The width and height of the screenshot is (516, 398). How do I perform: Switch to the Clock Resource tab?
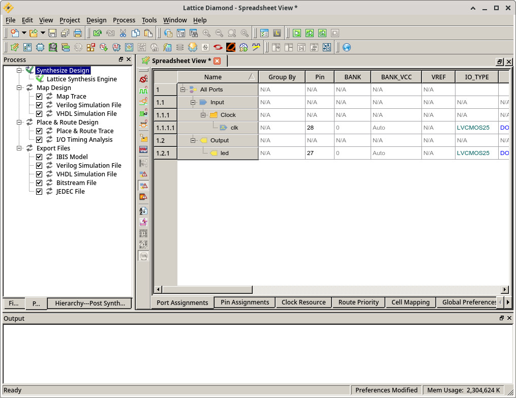(x=303, y=302)
